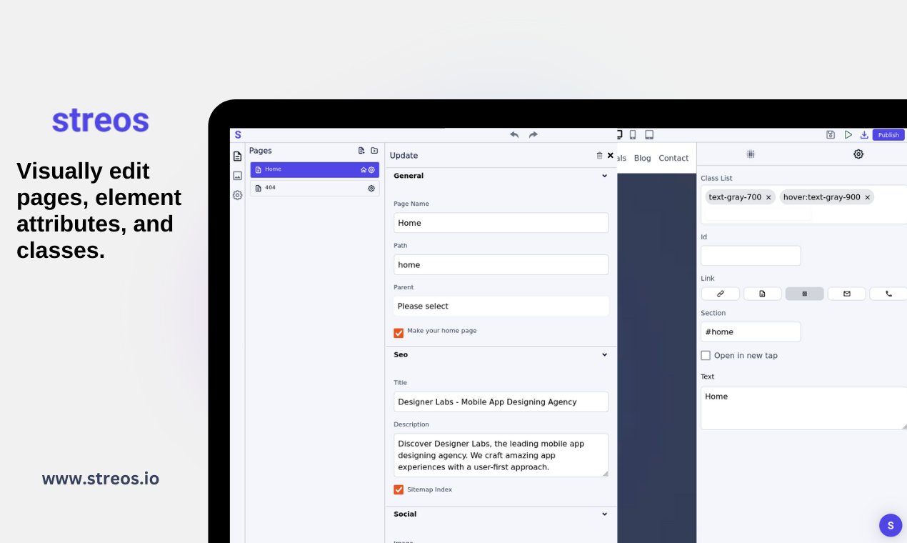Select the page link type button

[763, 294]
